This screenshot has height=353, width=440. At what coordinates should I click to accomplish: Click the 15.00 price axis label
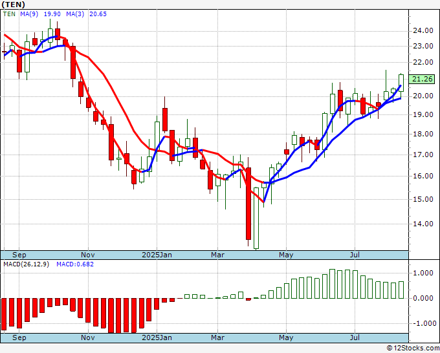point(423,199)
